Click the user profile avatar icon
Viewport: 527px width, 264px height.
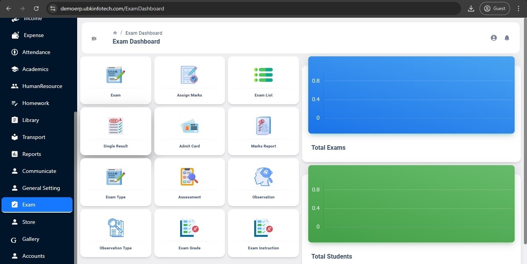(494, 38)
